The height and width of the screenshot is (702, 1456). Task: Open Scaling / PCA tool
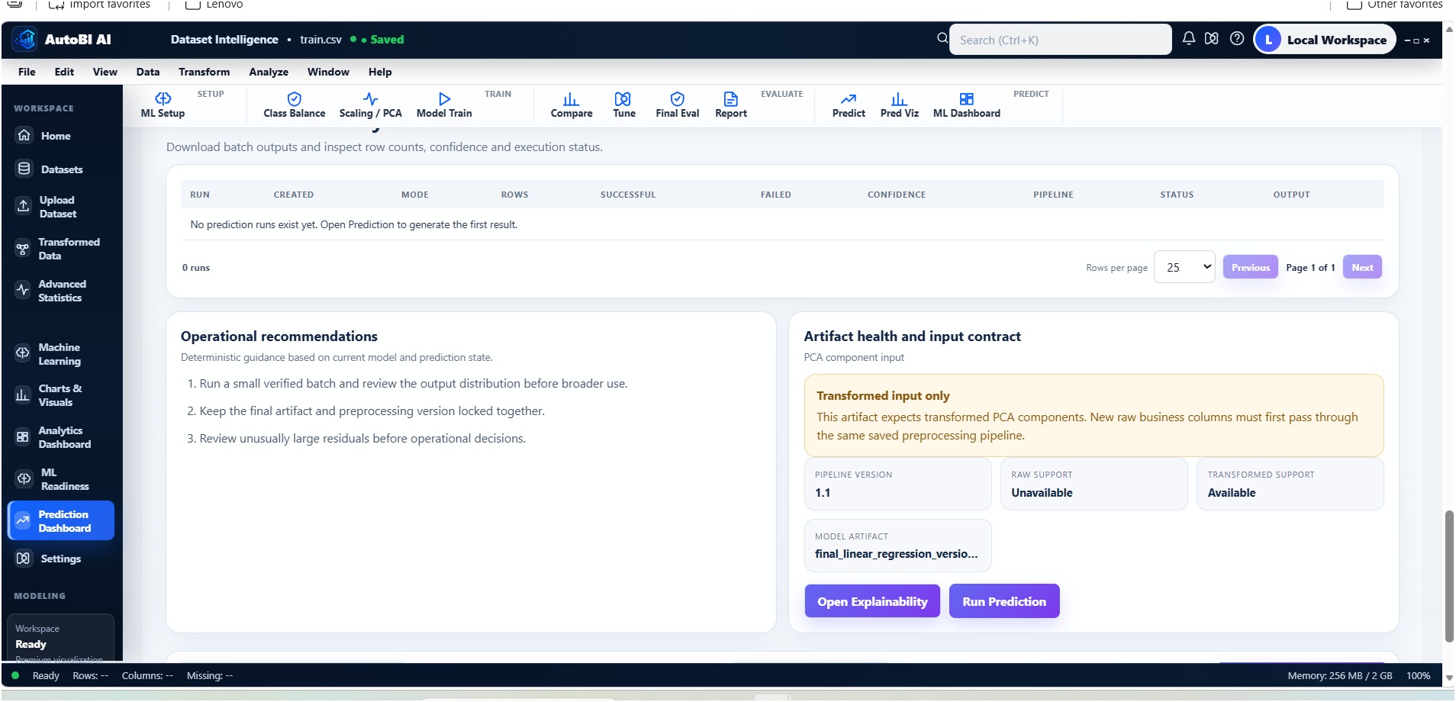(x=370, y=105)
